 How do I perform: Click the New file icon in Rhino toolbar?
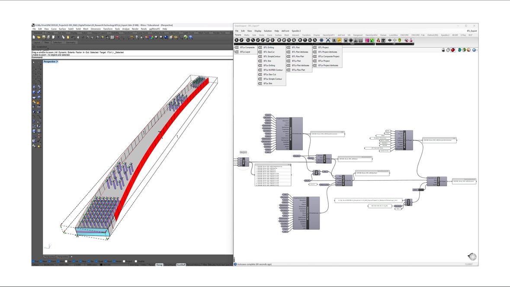[x=33, y=37]
